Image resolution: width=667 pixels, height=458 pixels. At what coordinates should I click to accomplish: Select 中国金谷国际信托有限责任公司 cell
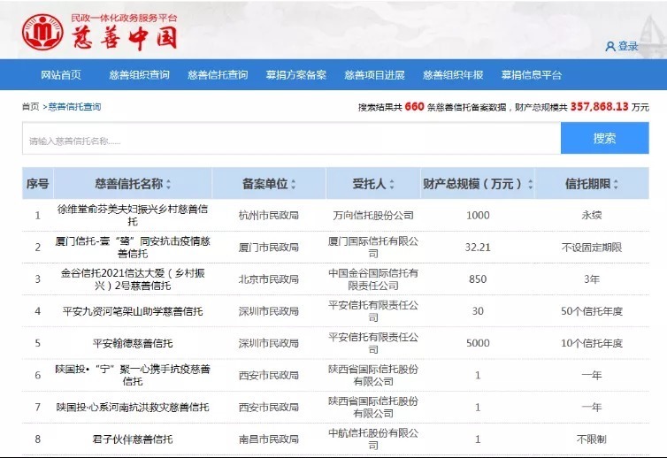[373, 279]
